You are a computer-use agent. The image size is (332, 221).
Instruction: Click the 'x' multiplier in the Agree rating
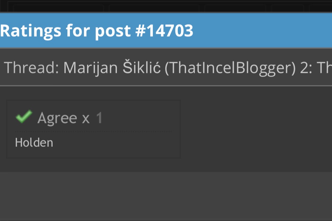[x=86, y=119]
